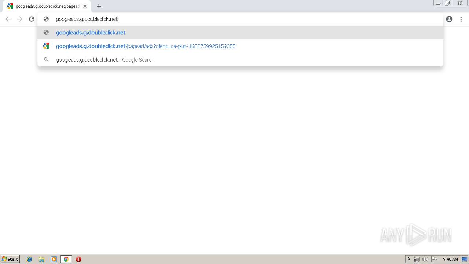Open the media player from the taskbar
469x264 pixels.
pyautogui.click(x=54, y=259)
